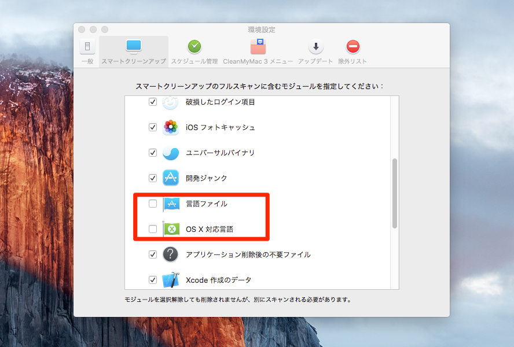Click the 破損したログイン項目 module icon
Viewport: 514px width, 347px height.
tap(170, 102)
